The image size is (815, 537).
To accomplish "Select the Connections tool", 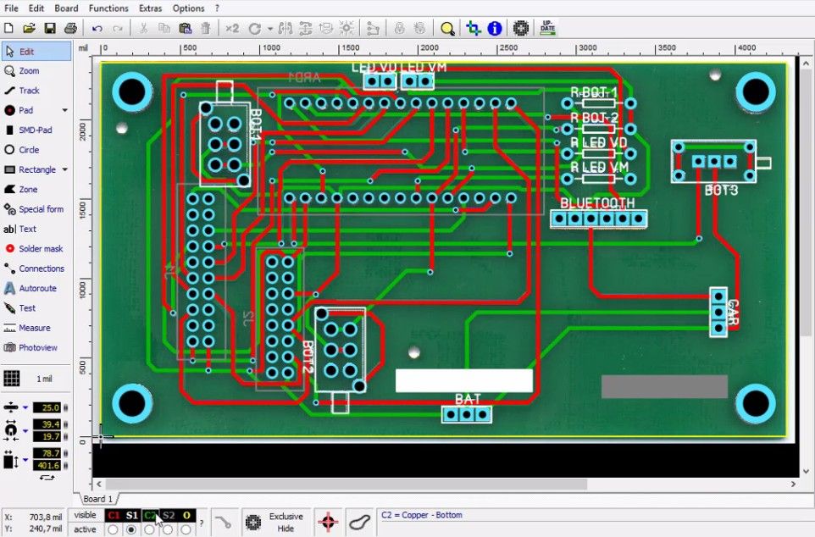I will click(x=36, y=268).
